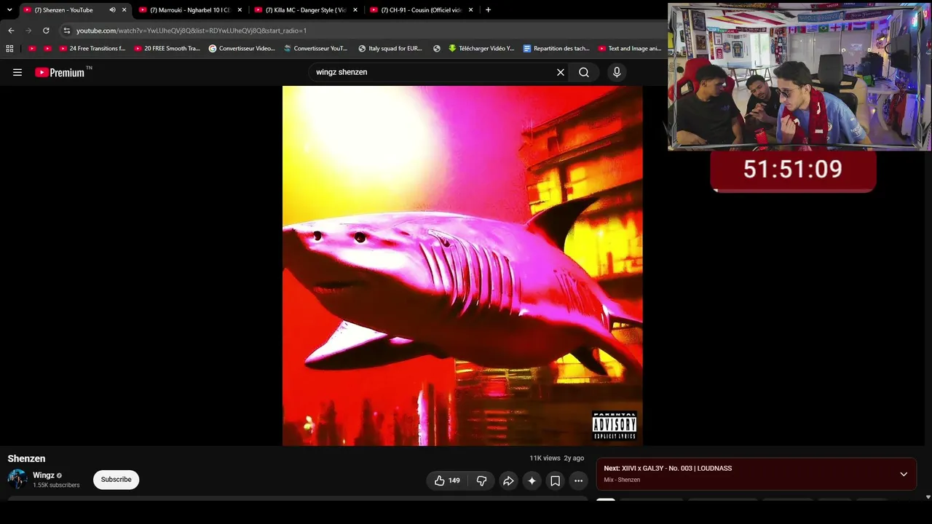Open the 24 Free Transitions bookmark
This screenshot has height=524, width=932.
(x=92, y=49)
